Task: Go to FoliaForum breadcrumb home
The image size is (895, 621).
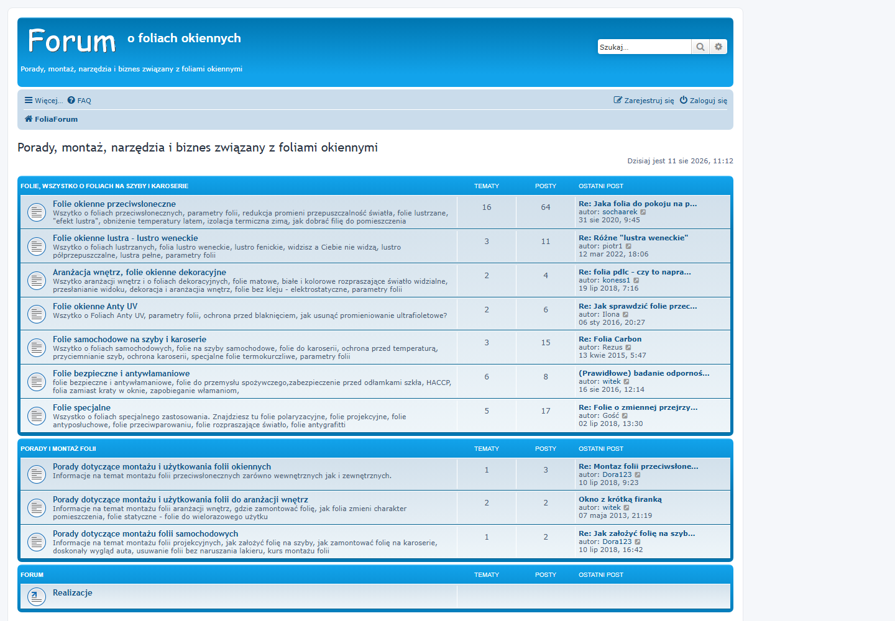Action: pyautogui.click(x=51, y=119)
